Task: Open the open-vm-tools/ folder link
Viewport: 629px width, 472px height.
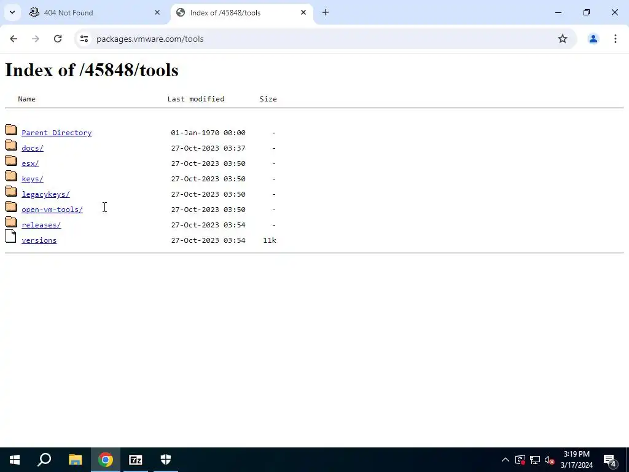Action: 52,210
